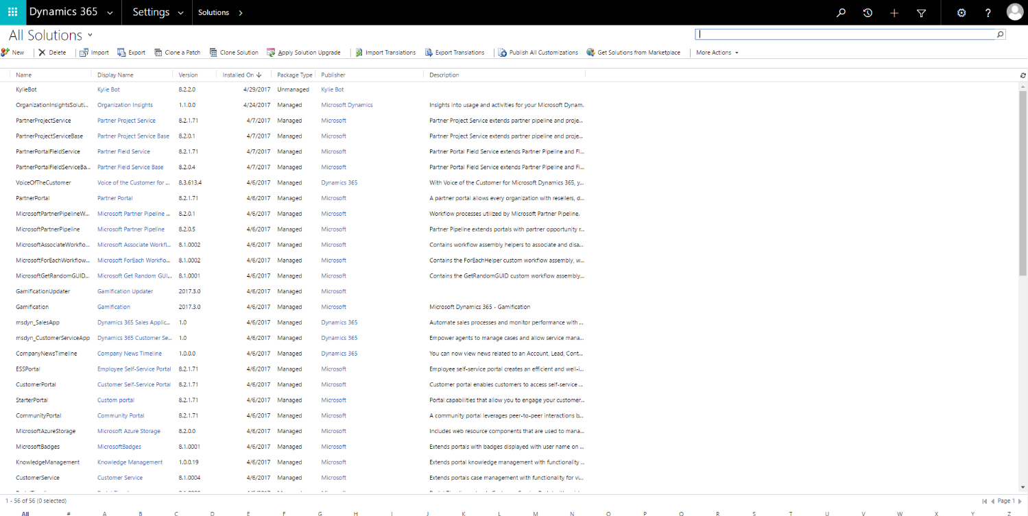Open Employee Self-Service Portal link

click(134, 369)
